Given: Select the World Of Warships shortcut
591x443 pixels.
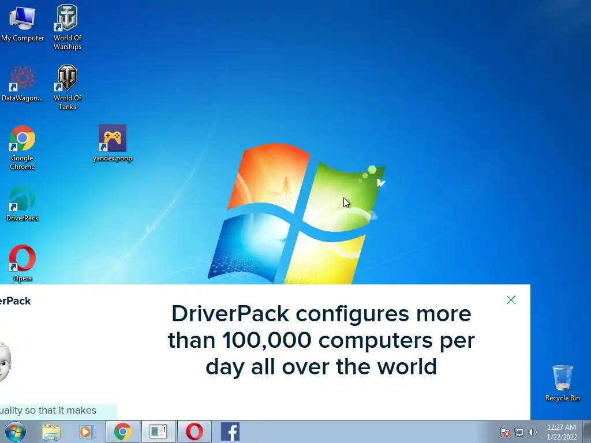Looking at the screenshot, I should (67, 27).
